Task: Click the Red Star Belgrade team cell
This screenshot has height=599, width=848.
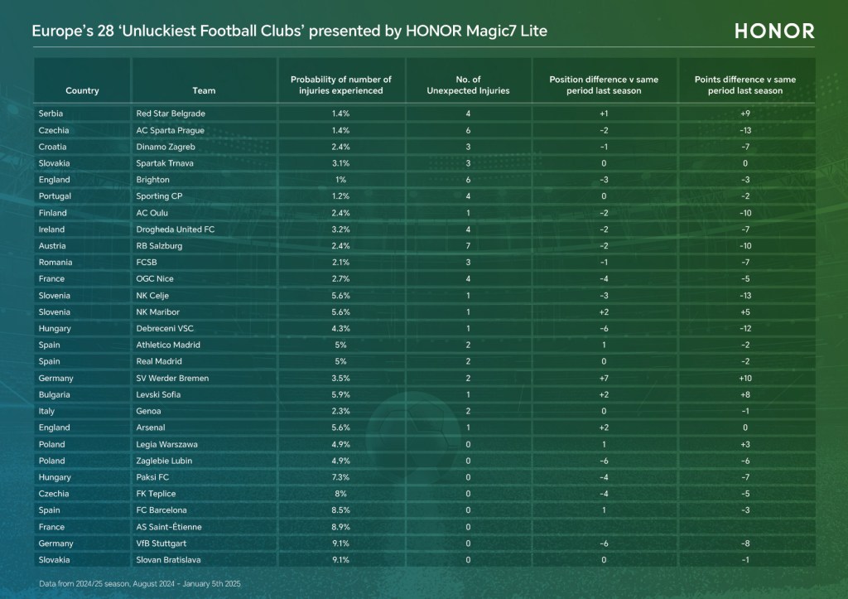Action: (x=171, y=114)
